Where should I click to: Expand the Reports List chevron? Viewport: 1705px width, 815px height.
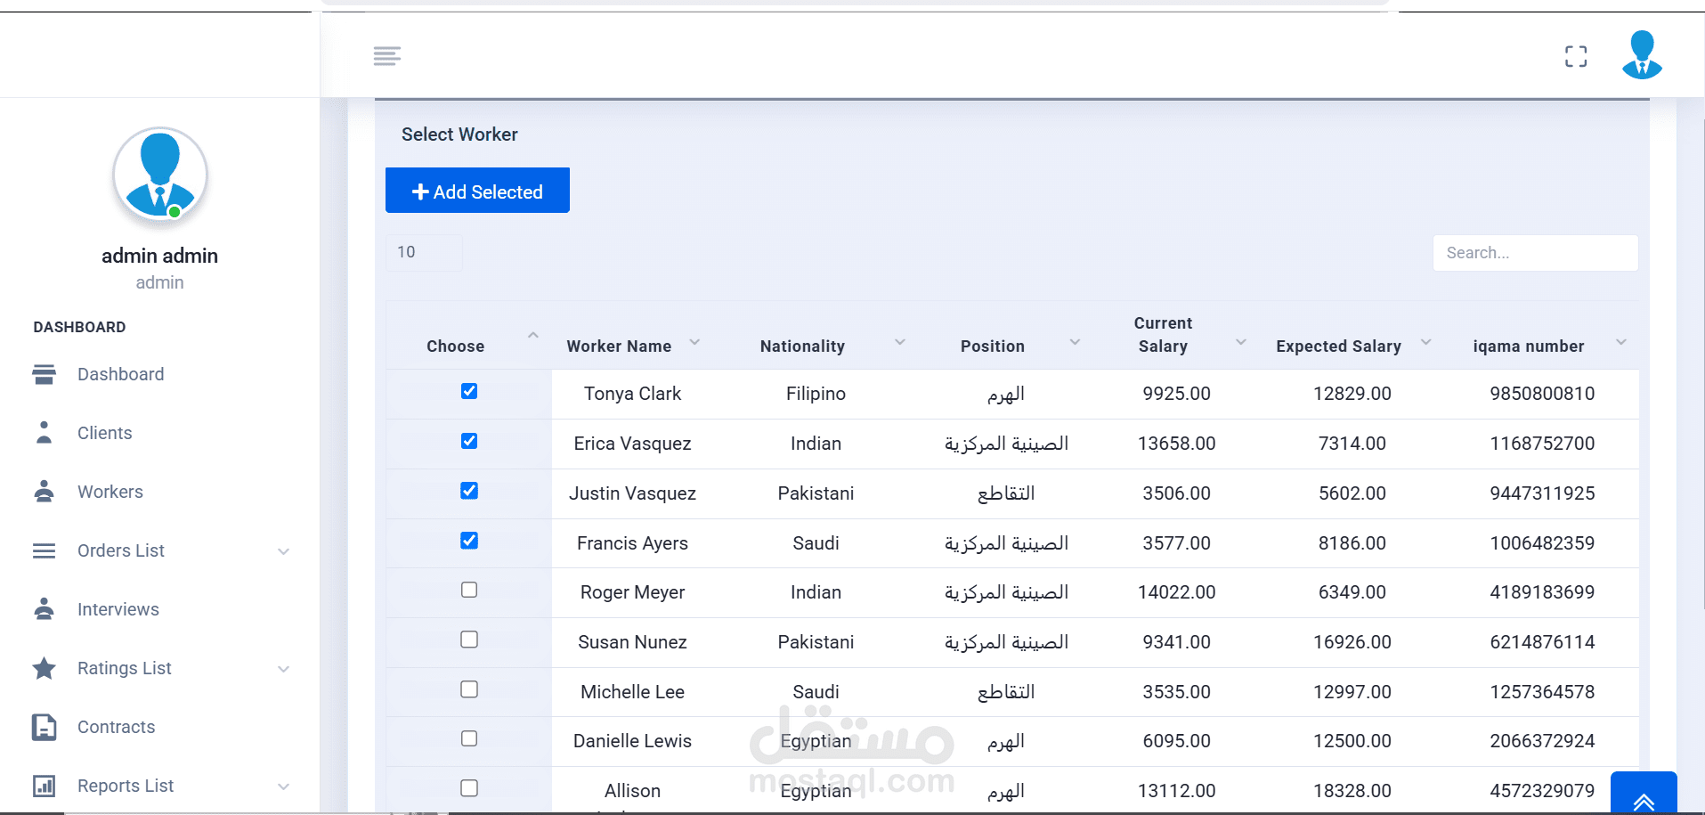click(283, 786)
